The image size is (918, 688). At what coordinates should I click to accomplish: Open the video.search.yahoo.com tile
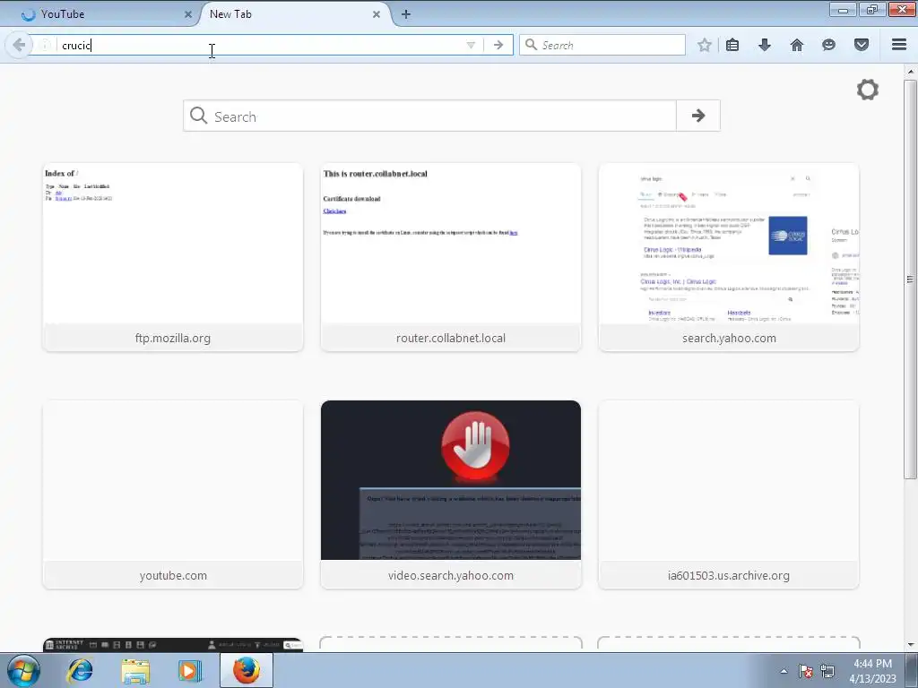pyautogui.click(x=451, y=494)
